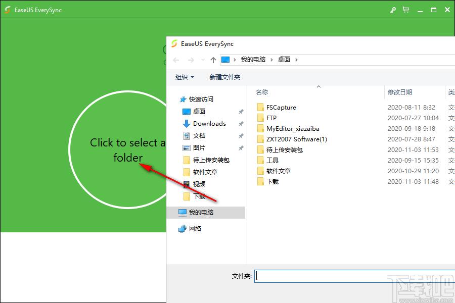This screenshot has height=303, width=455.
Task: Click the pin icon next to Downloads
Action: pos(241,124)
